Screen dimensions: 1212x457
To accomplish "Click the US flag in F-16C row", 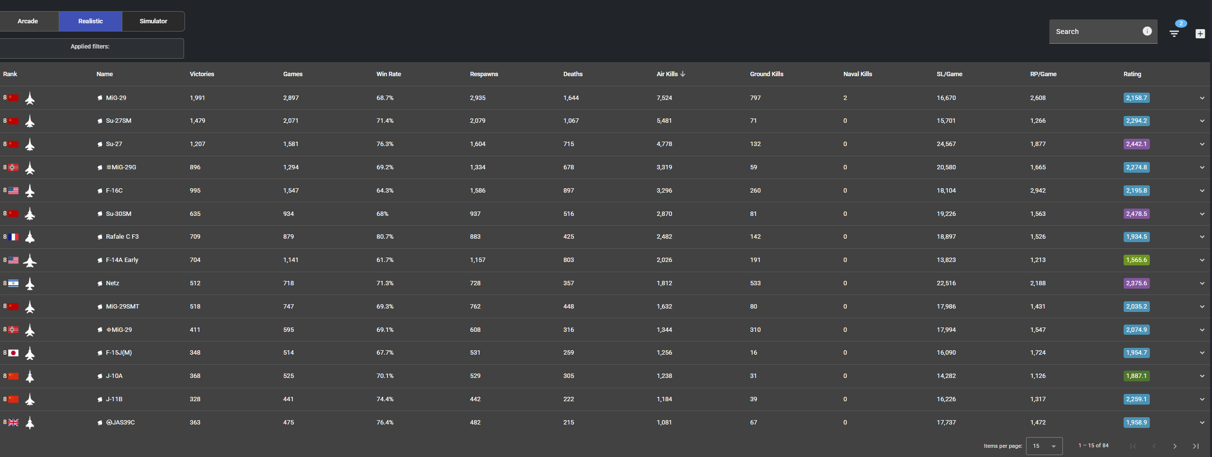I will 14,191.
